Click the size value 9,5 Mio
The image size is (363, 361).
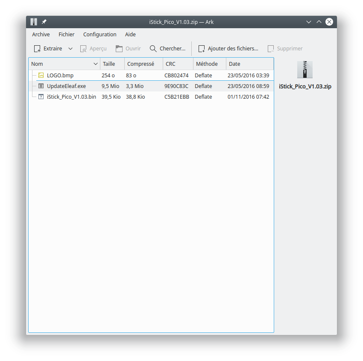(111, 86)
